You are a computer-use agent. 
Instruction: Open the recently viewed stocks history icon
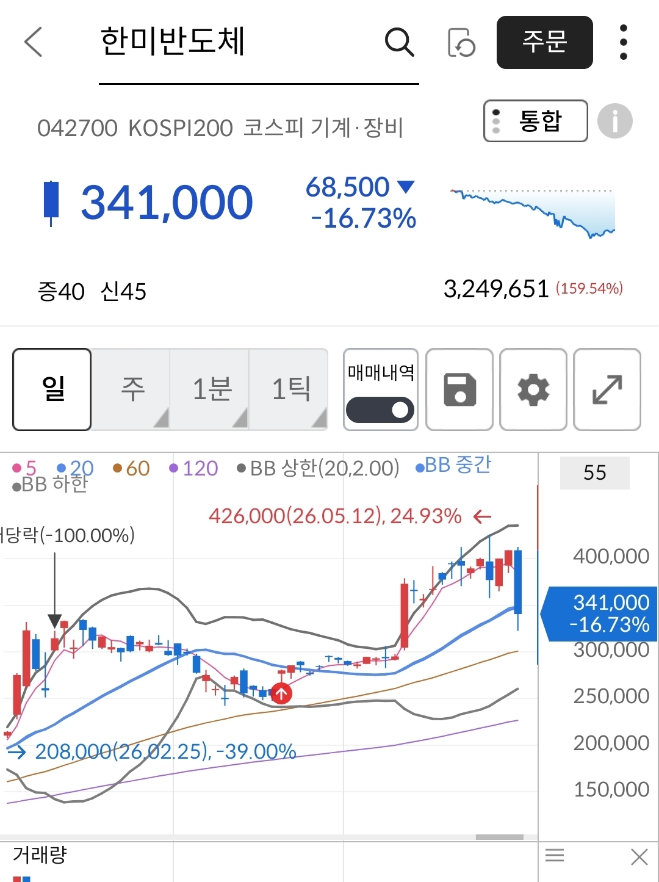462,42
